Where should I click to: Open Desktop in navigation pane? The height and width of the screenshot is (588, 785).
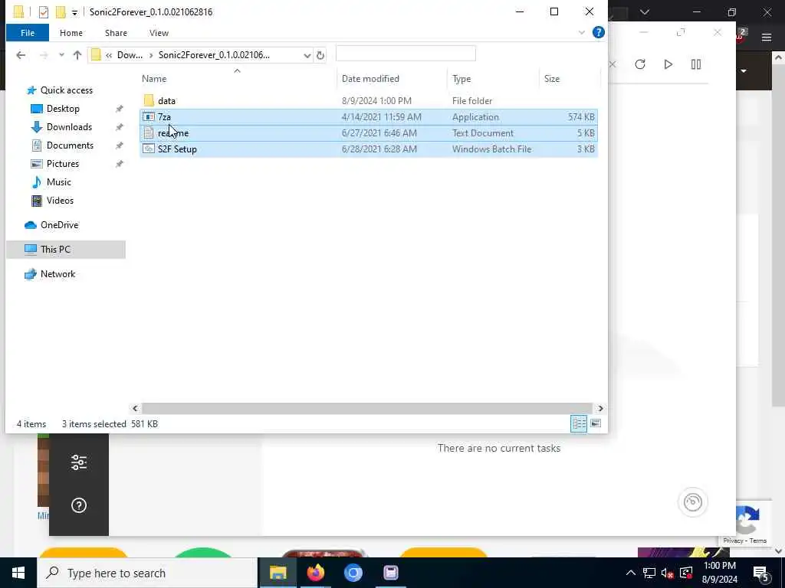coord(63,109)
